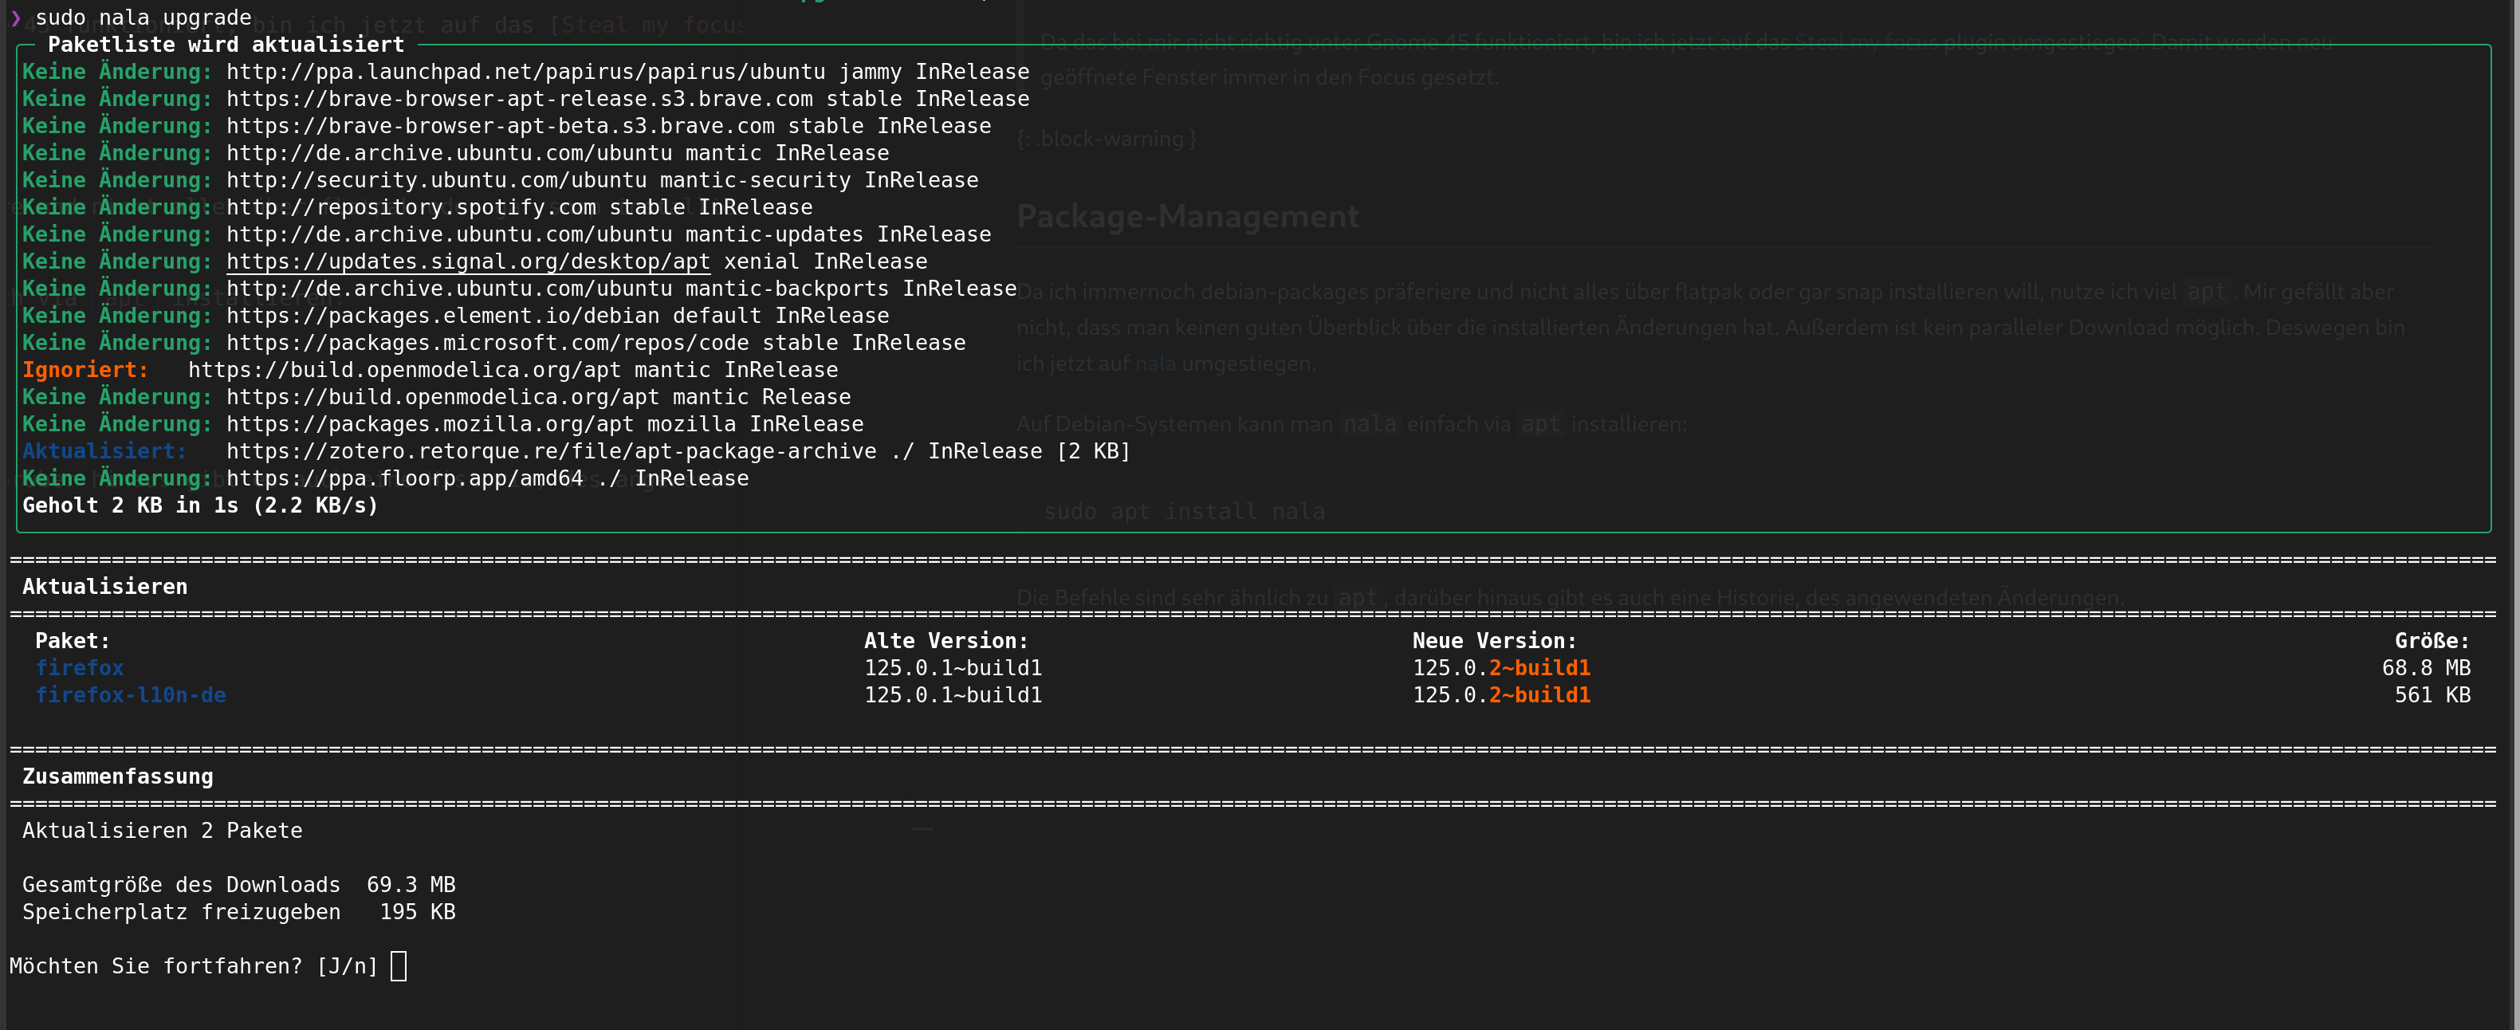
Task: Click the 68.8 MB size value
Action: 2425,668
